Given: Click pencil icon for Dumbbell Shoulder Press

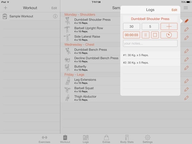Looking at the screenshot, I should (x=186, y=21).
